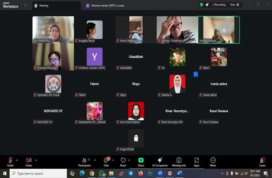This screenshot has height=178, width=272.
Task: Expand the video options arrow
Action: coord(36,160)
